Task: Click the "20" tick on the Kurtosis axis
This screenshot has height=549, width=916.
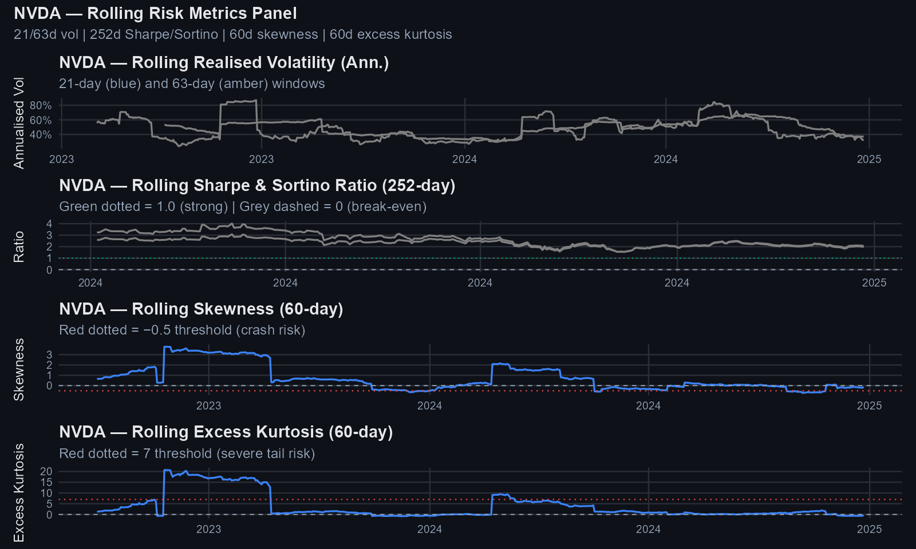Action: pyautogui.click(x=46, y=471)
